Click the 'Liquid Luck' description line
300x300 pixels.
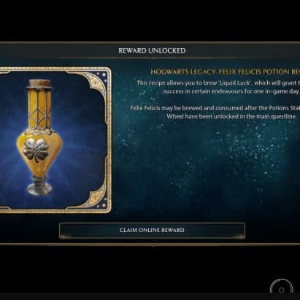[x=218, y=83]
